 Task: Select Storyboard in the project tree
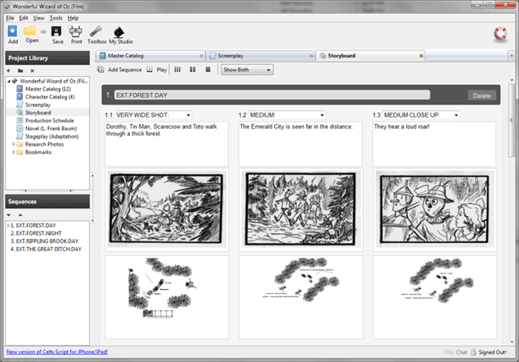(38, 113)
